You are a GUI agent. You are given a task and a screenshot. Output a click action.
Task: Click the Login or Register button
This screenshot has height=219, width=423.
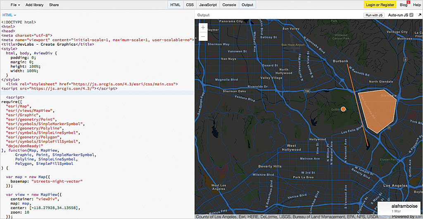(379, 5)
